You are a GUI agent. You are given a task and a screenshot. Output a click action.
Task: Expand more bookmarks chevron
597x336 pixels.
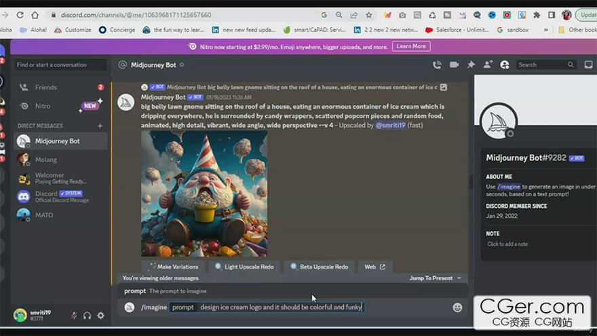545,30
